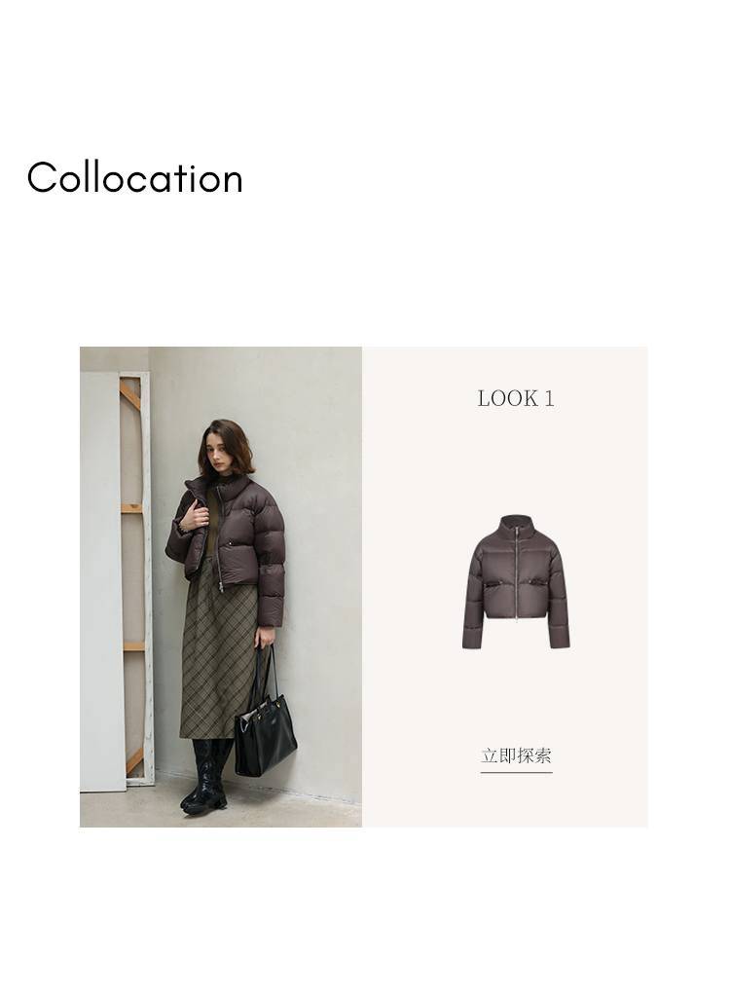Open the 立即探索 explore link

click(x=516, y=755)
